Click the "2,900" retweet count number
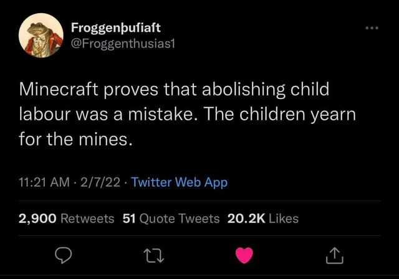 pyautogui.click(x=37, y=218)
